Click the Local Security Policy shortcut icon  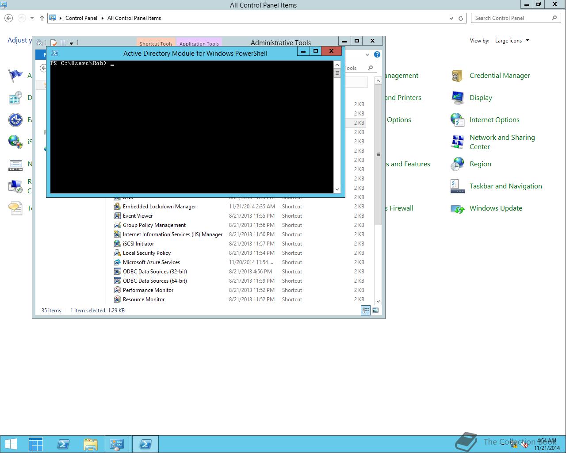click(x=117, y=253)
